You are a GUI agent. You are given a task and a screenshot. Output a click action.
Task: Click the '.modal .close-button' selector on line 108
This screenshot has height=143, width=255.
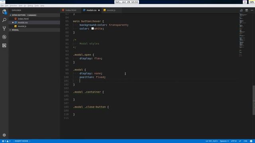[x=89, y=107]
